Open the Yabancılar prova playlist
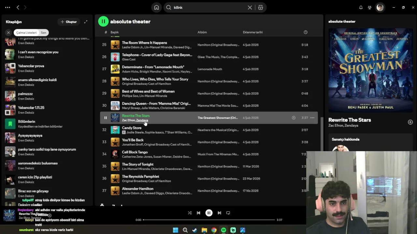Image resolution: width=417 pixels, height=234 pixels. (x=48, y=68)
